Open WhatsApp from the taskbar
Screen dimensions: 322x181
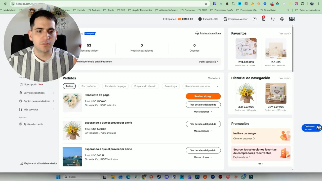tap(243, 177)
